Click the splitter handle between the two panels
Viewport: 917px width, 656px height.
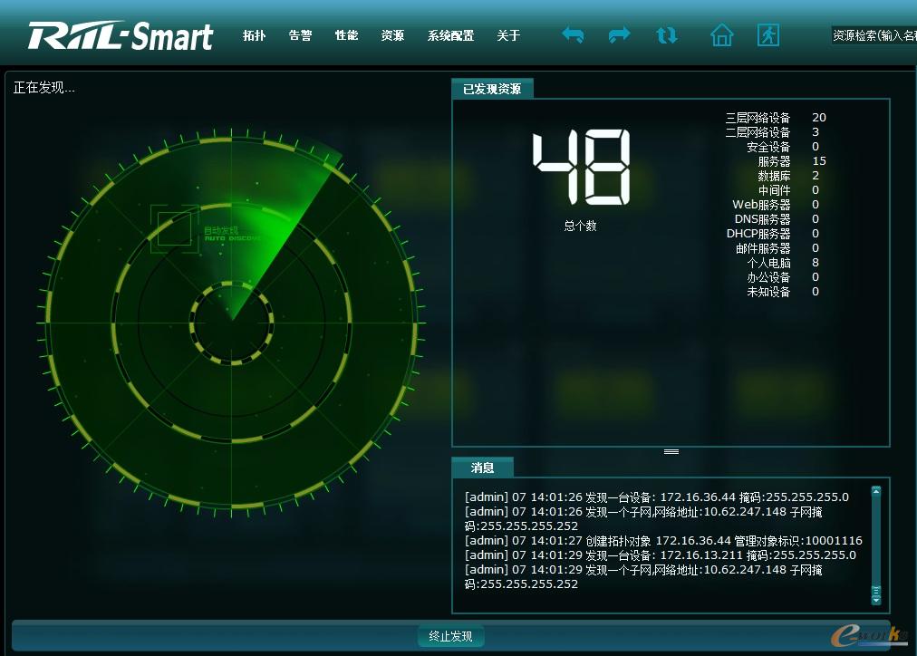pyautogui.click(x=671, y=451)
